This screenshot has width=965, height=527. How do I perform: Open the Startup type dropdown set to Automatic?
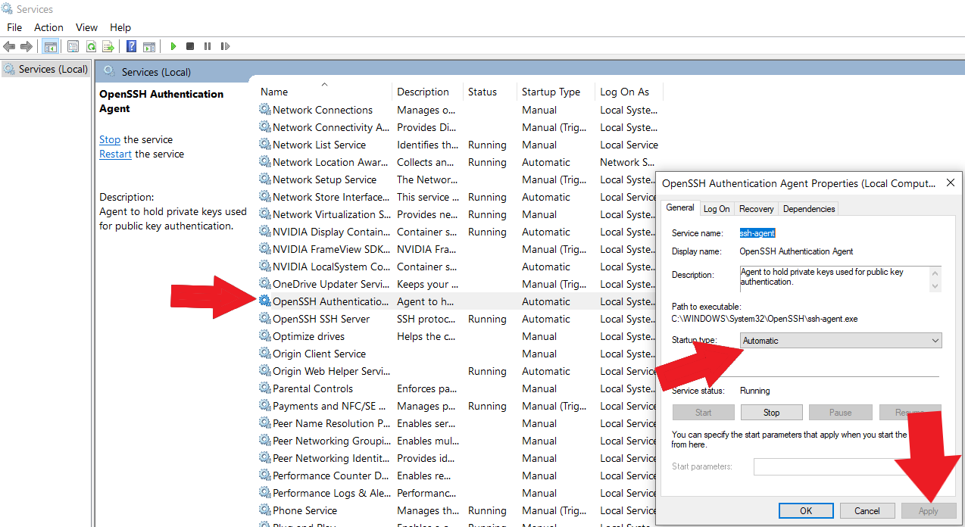pyautogui.click(x=841, y=341)
